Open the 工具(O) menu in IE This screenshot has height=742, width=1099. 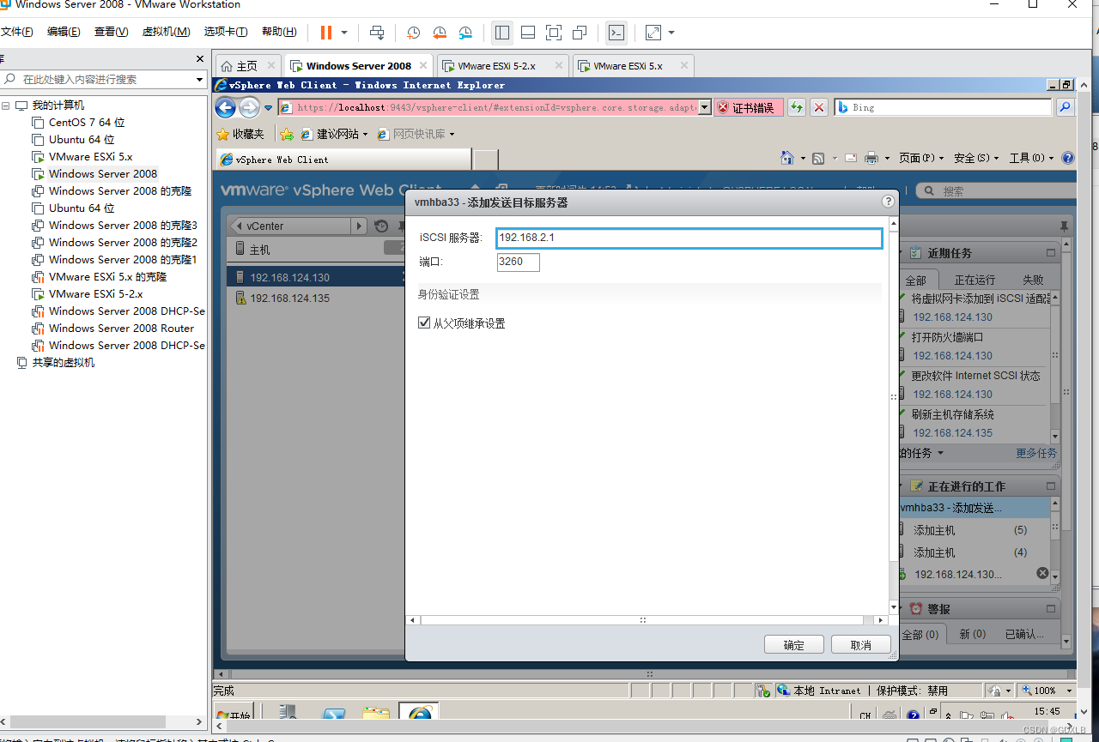coord(1031,158)
